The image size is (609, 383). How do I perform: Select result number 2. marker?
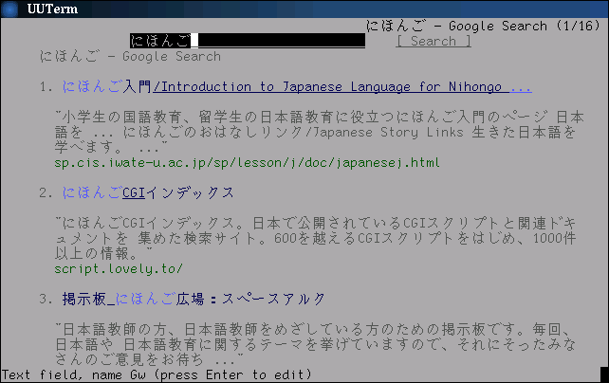[46, 192]
